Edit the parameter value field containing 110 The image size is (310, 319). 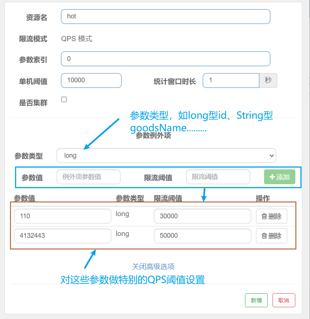pyautogui.click(x=62, y=216)
